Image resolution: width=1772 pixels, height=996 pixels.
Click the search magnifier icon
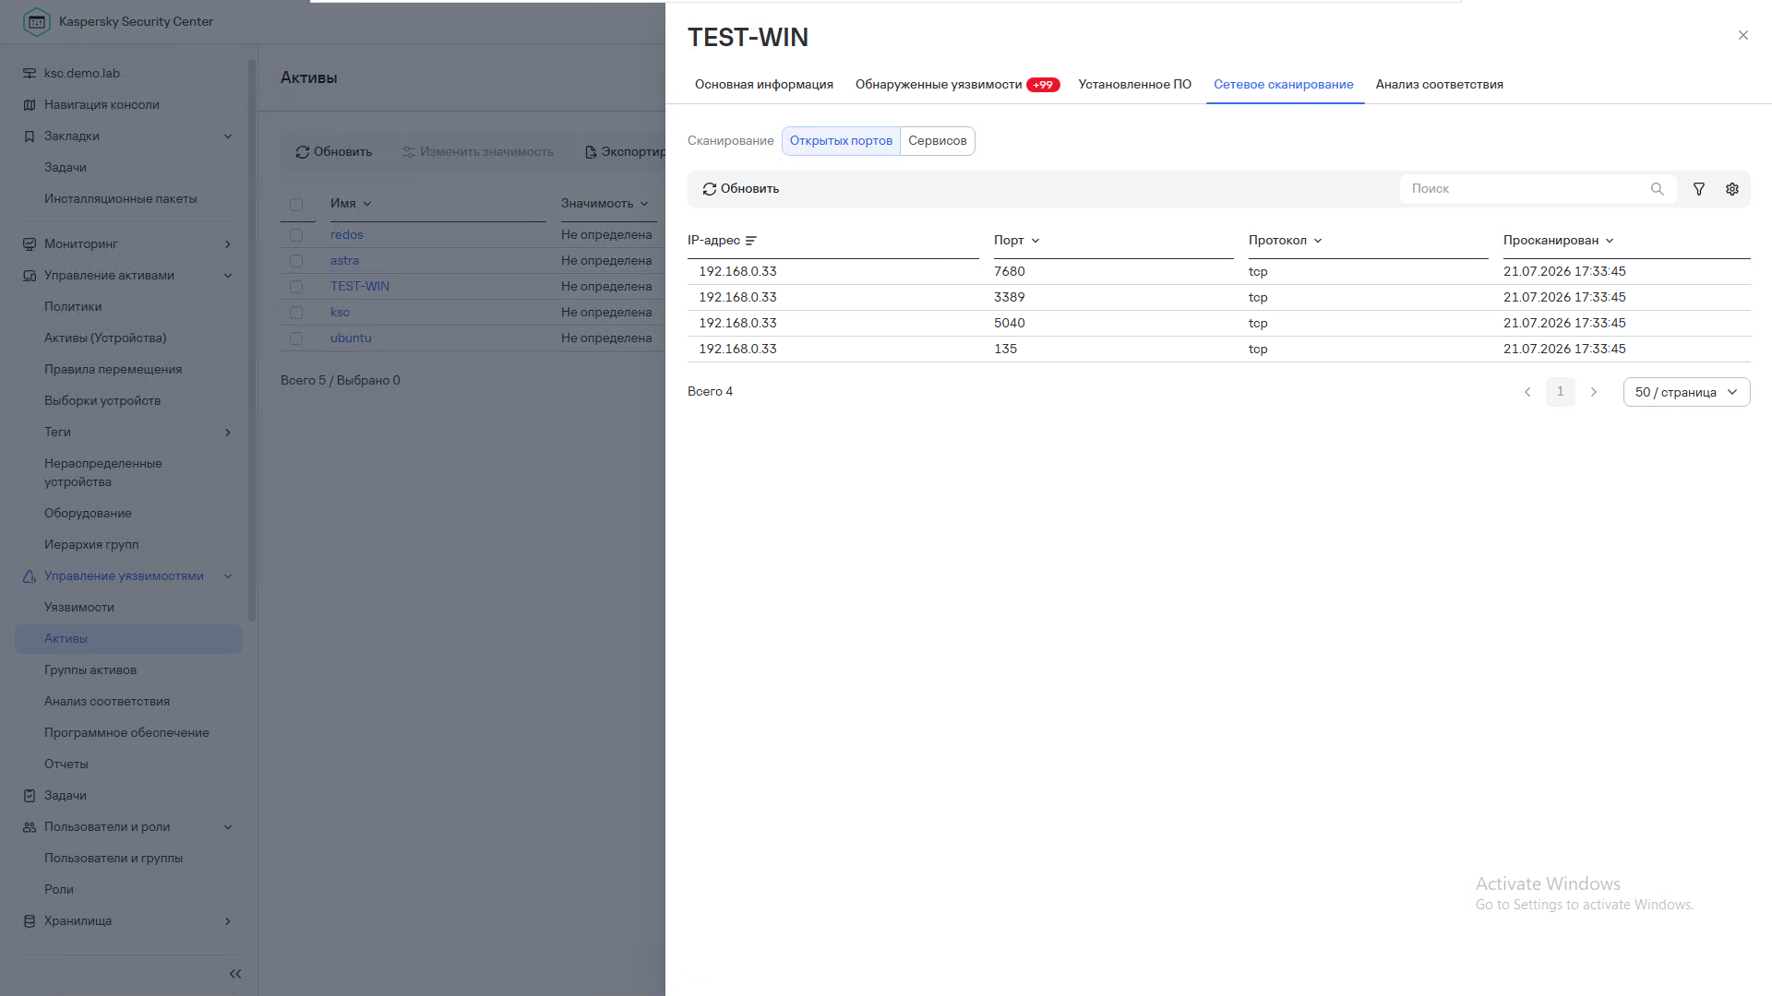coord(1658,189)
